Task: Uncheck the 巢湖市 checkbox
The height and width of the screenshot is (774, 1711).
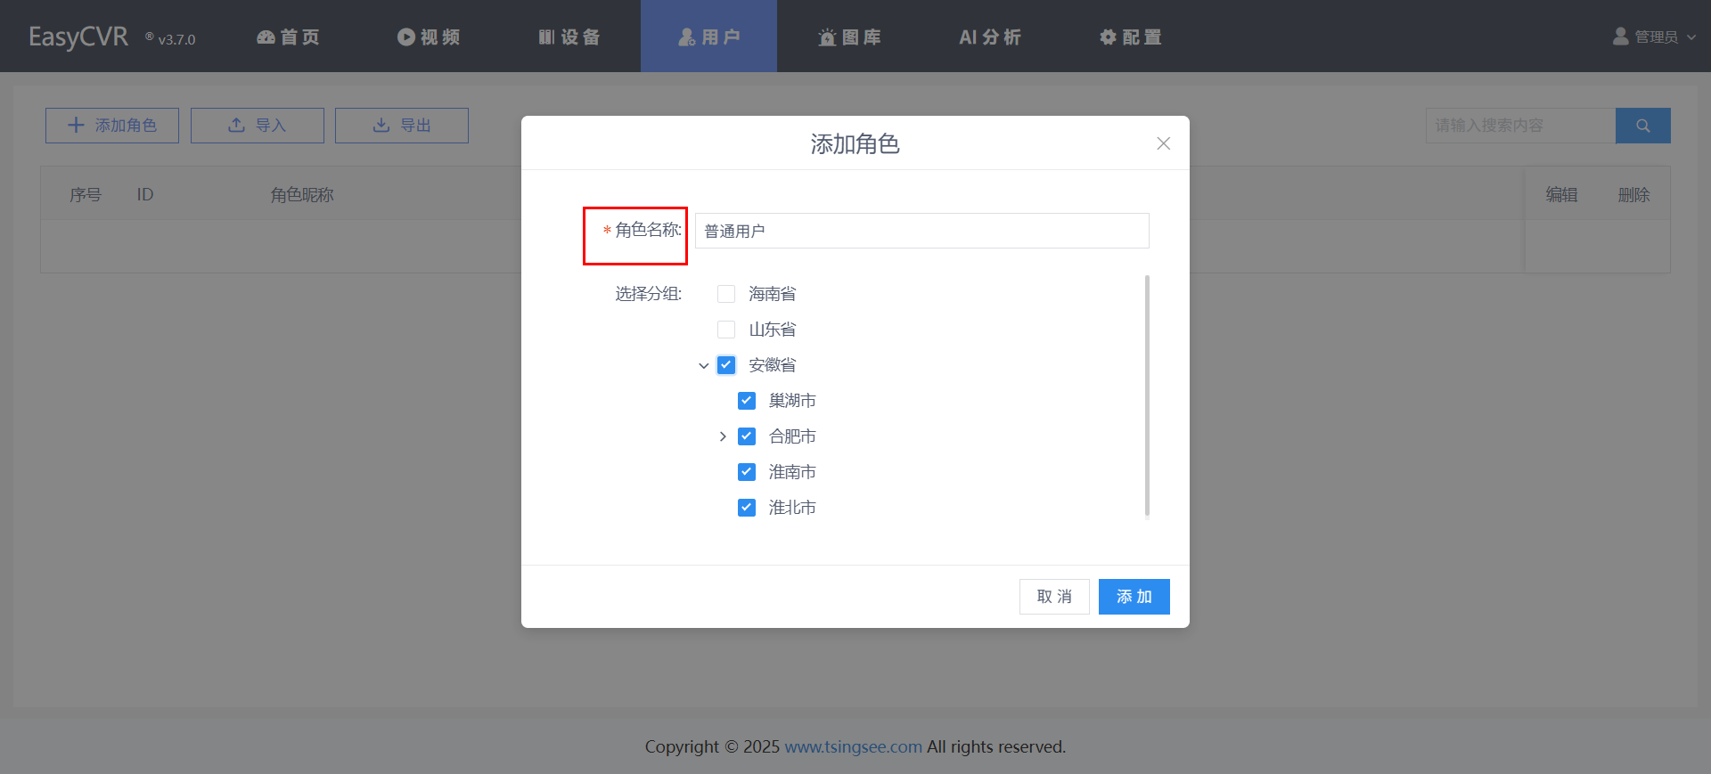Action: tap(747, 401)
